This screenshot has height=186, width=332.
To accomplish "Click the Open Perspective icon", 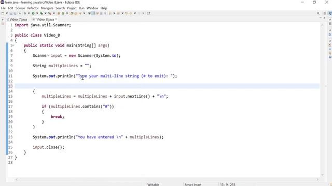I will 325,13.
